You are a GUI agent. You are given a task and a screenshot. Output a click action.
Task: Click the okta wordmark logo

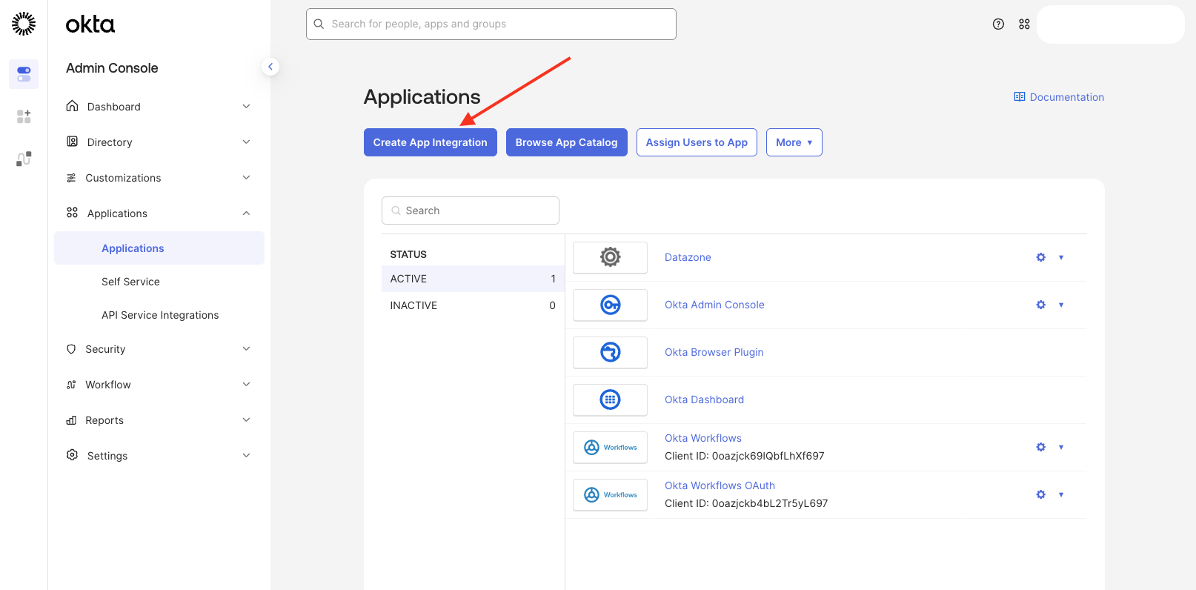[x=90, y=24]
